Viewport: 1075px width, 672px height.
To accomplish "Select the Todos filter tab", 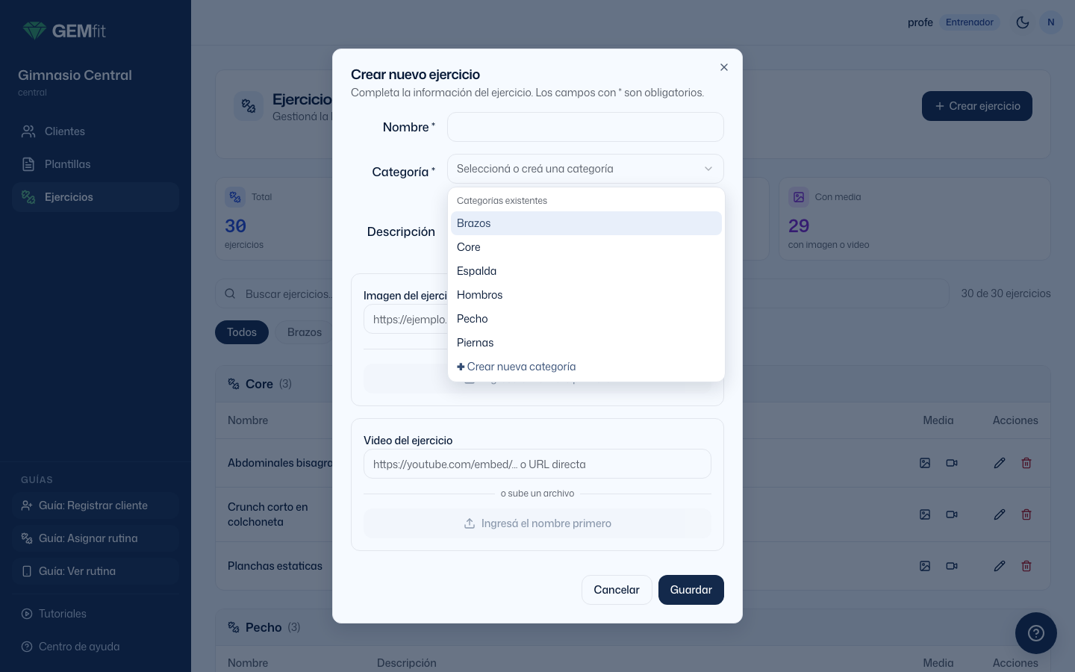I will coord(242,332).
